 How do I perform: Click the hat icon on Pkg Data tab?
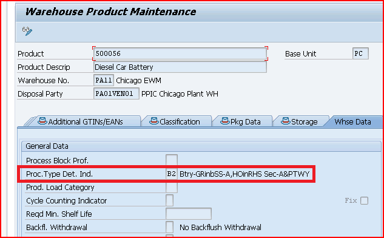tap(225, 121)
